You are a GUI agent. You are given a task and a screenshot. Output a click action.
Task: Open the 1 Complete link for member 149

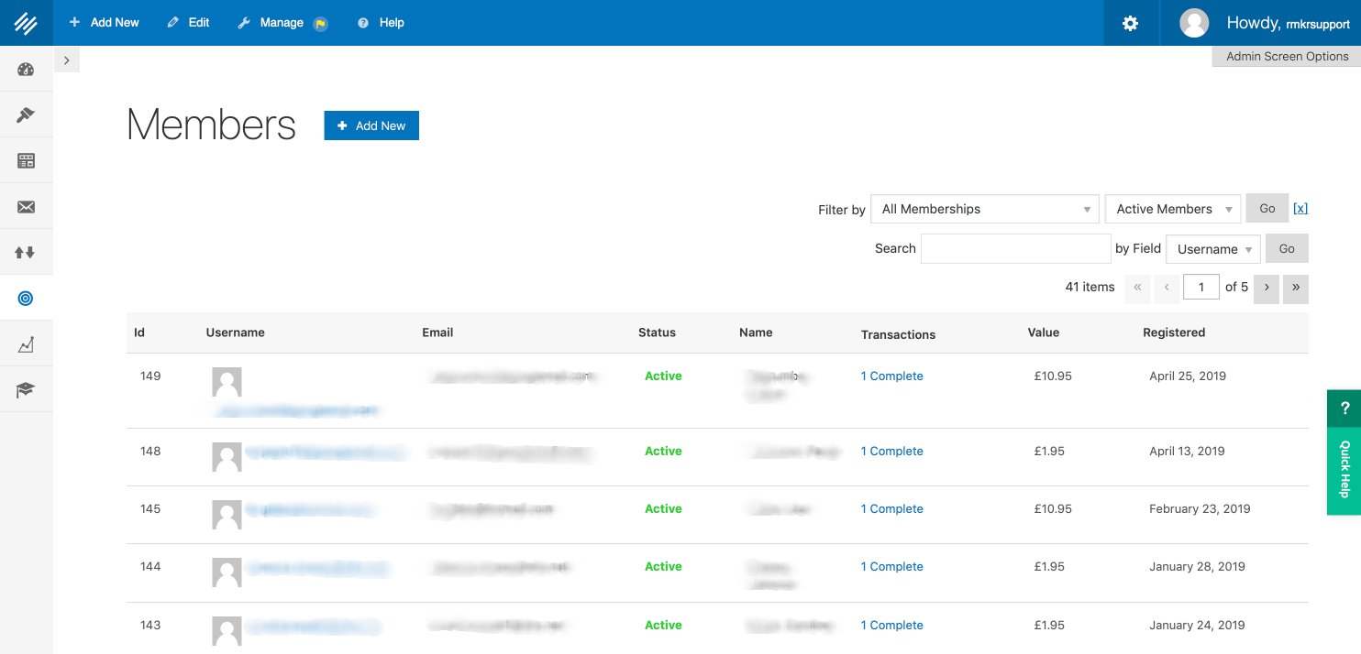coord(891,376)
